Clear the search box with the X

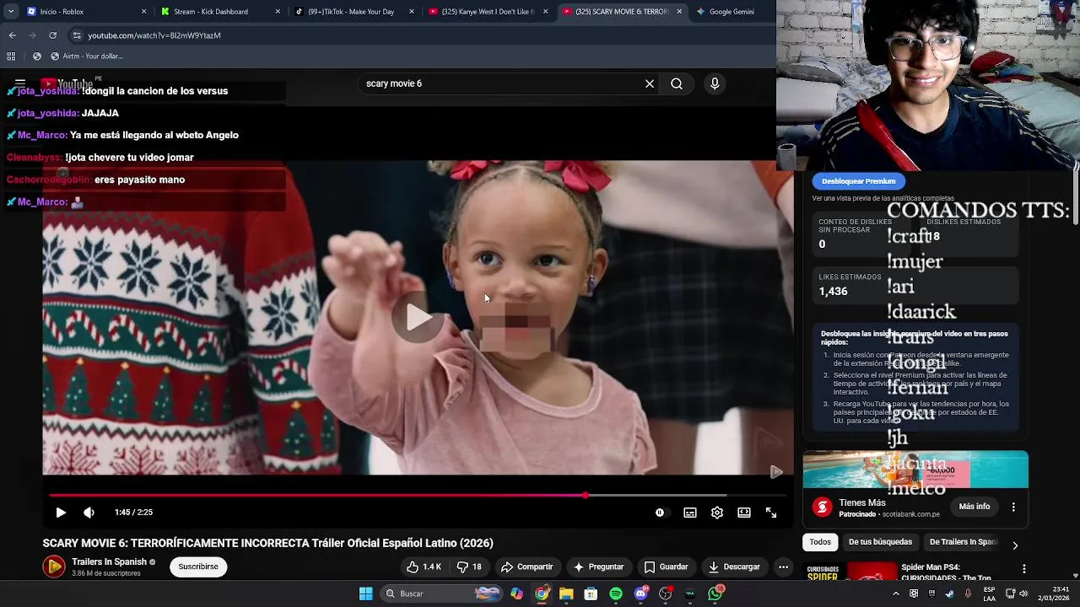pyautogui.click(x=650, y=83)
